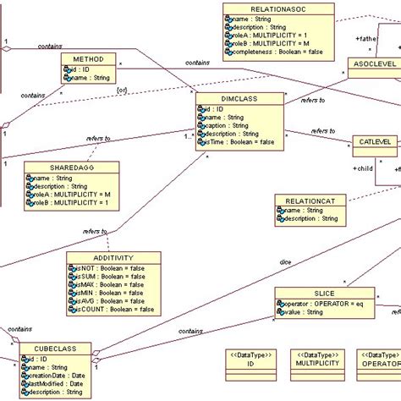
Task: Select the OPERATOR DataType box
Action: (x=379, y=365)
